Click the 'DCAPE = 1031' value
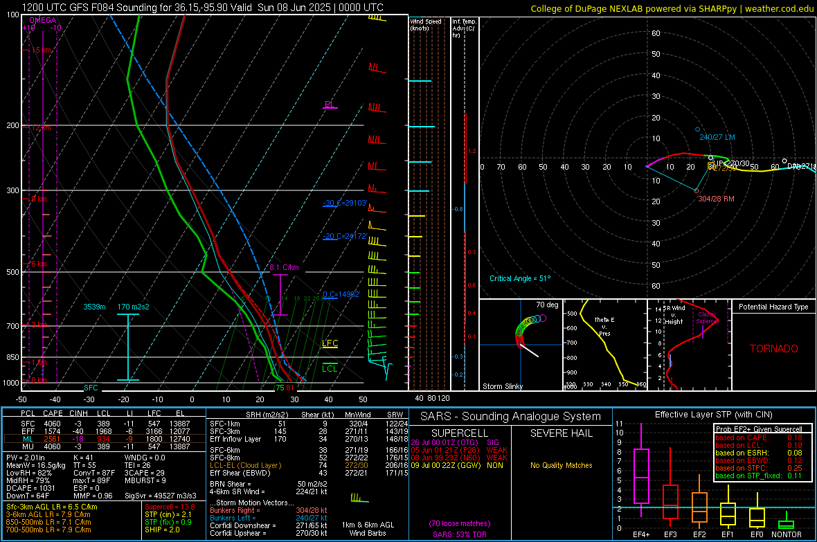 point(30,488)
